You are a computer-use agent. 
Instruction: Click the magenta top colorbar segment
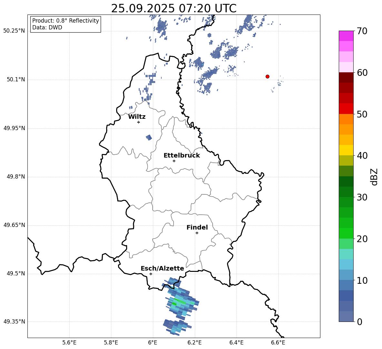pyautogui.click(x=346, y=36)
